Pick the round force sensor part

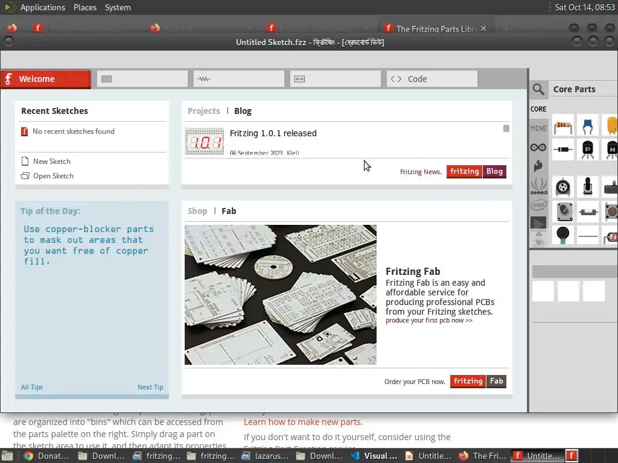563,235
